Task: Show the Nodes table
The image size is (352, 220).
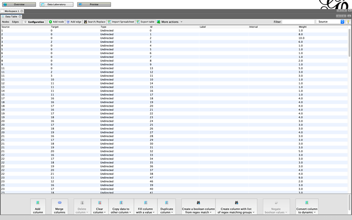Action: point(6,22)
